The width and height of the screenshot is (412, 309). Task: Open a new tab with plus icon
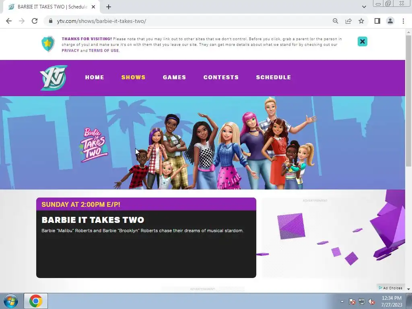click(x=109, y=7)
